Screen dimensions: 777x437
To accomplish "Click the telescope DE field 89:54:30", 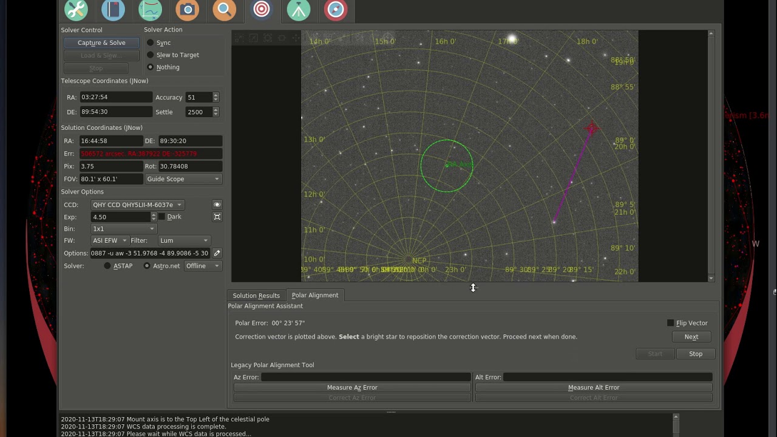I will tap(116, 112).
